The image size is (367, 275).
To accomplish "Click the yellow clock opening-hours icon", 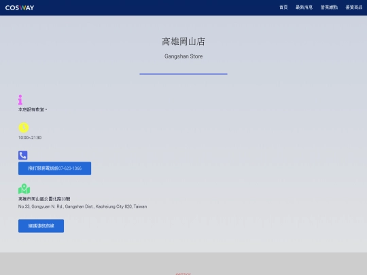I will pyautogui.click(x=24, y=128).
